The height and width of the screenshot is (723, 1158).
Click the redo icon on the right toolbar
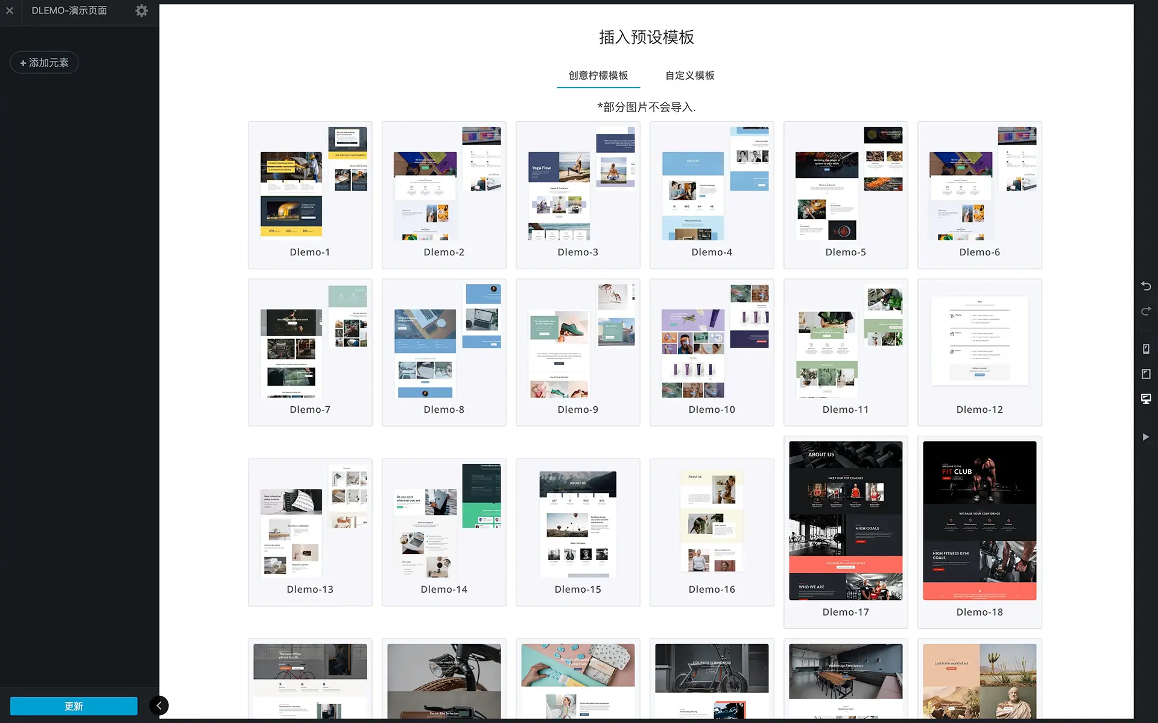[1146, 311]
